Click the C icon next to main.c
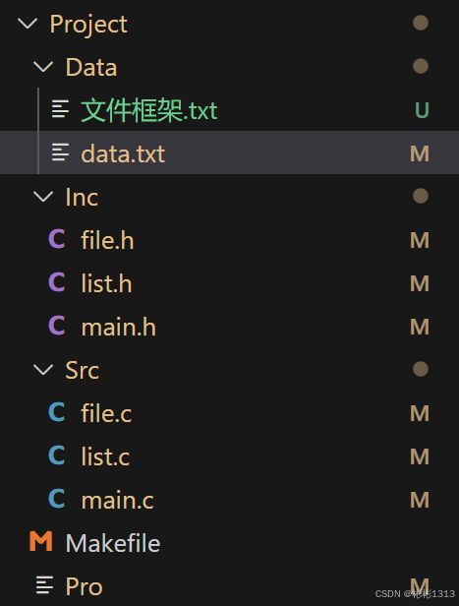Image resolution: width=459 pixels, height=606 pixels. pos(56,499)
